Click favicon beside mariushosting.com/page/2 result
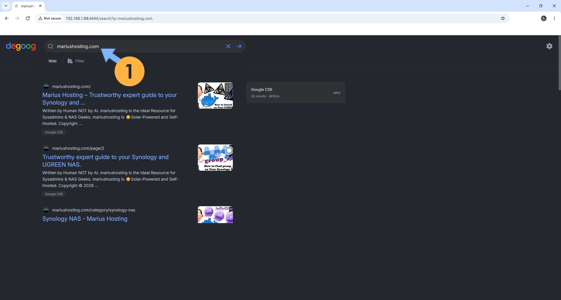This screenshot has height=300, width=561. 46,148
